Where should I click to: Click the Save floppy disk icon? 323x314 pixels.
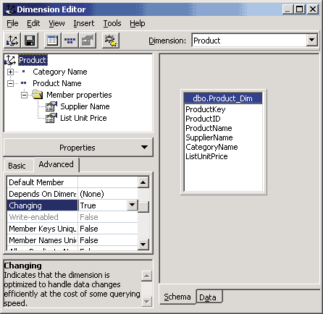30,41
